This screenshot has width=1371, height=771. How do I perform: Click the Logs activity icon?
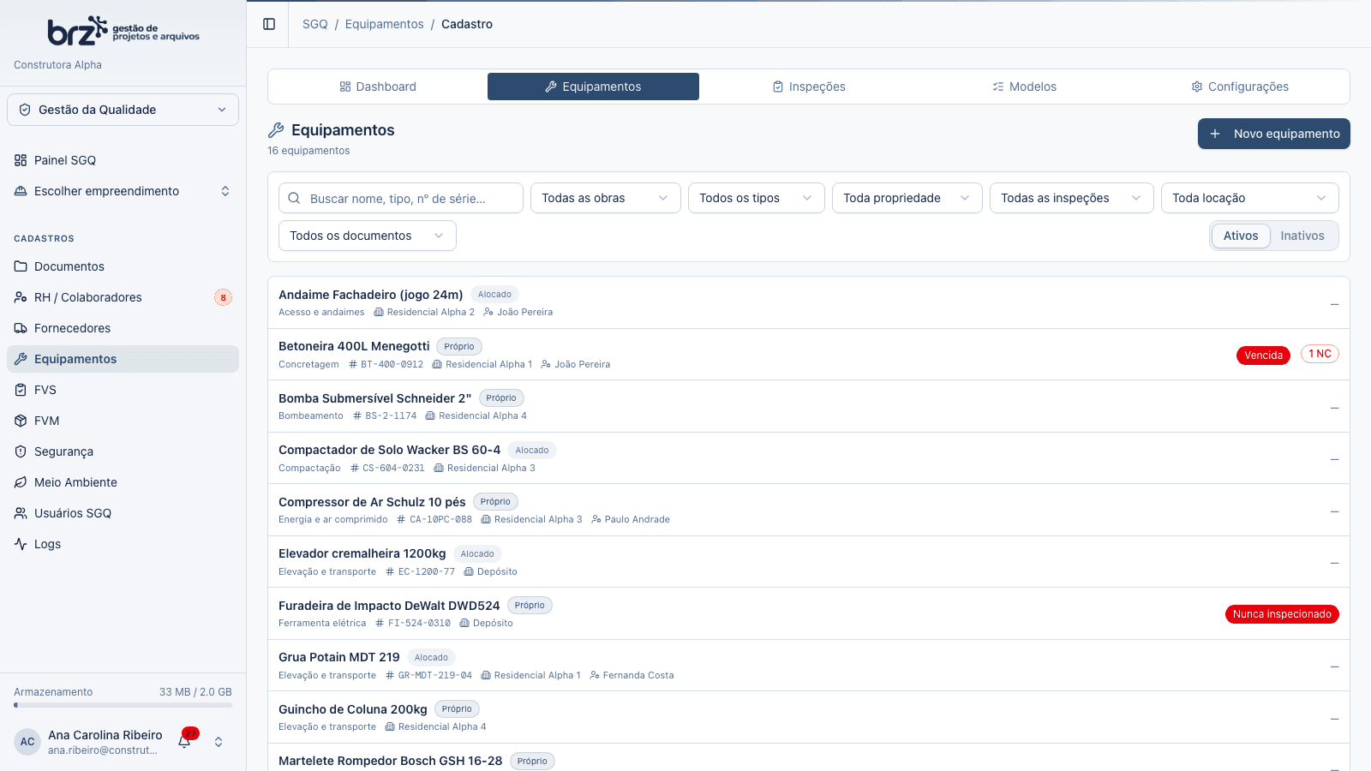point(21,544)
